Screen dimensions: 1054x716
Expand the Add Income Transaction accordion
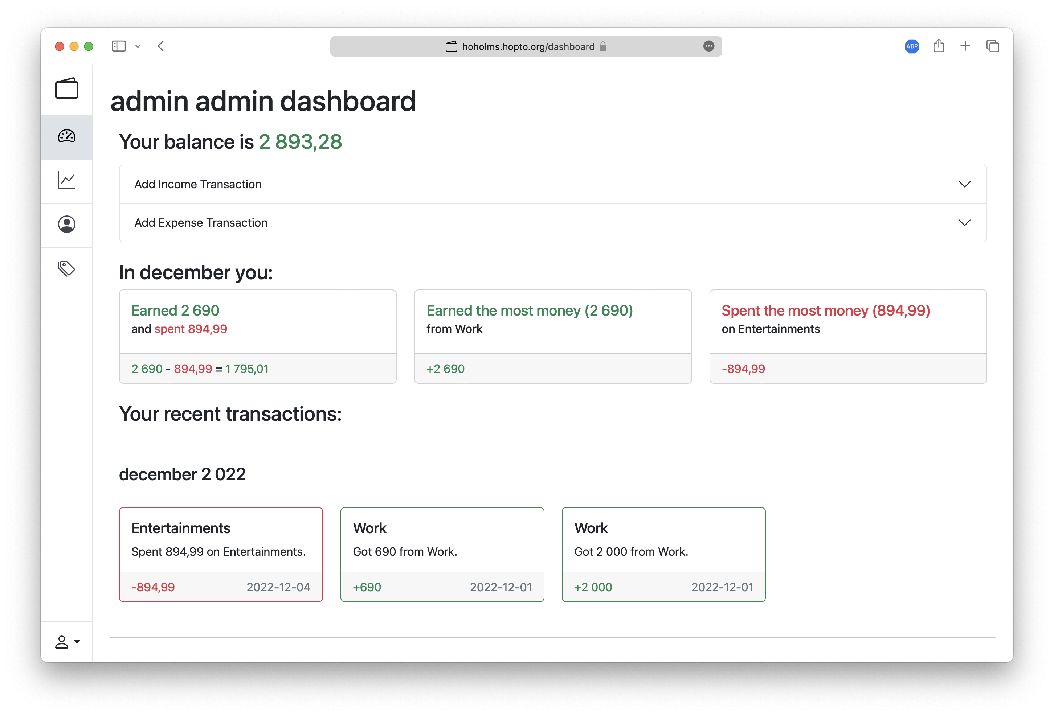coord(553,184)
